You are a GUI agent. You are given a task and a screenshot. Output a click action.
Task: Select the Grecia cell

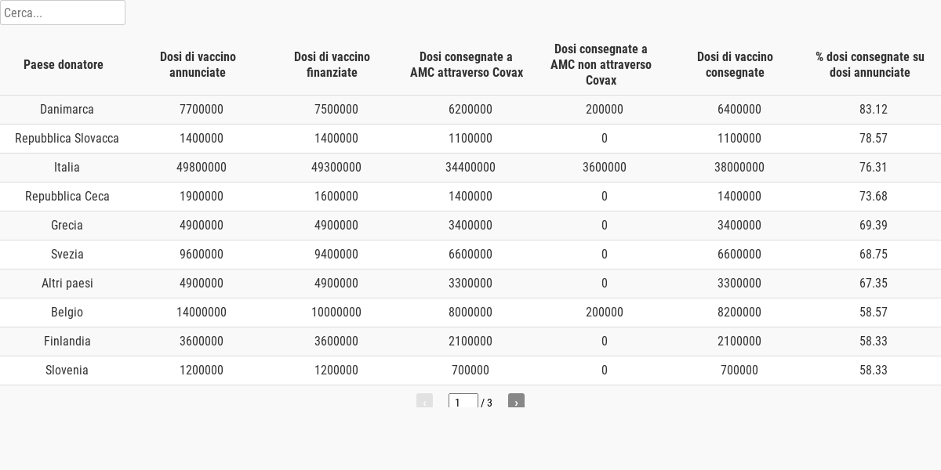coord(67,226)
